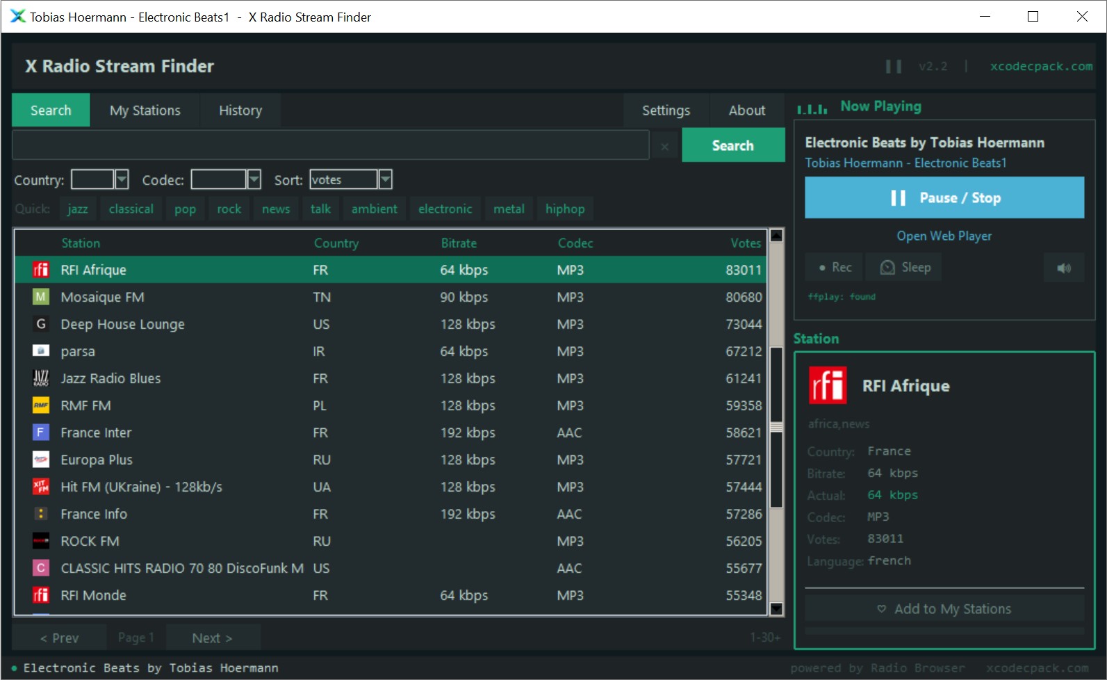This screenshot has height=680, width=1107.
Task: Pause or stop the current stream
Action: (x=944, y=197)
